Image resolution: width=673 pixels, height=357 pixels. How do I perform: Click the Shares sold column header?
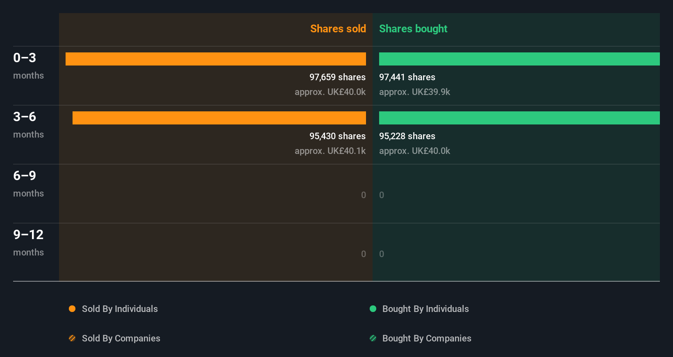(x=338, y=29)
